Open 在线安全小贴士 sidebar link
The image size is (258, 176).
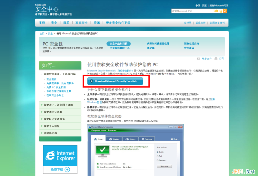click(55, 95)
